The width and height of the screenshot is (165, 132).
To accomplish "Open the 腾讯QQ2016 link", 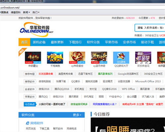I will coord(62,89).
